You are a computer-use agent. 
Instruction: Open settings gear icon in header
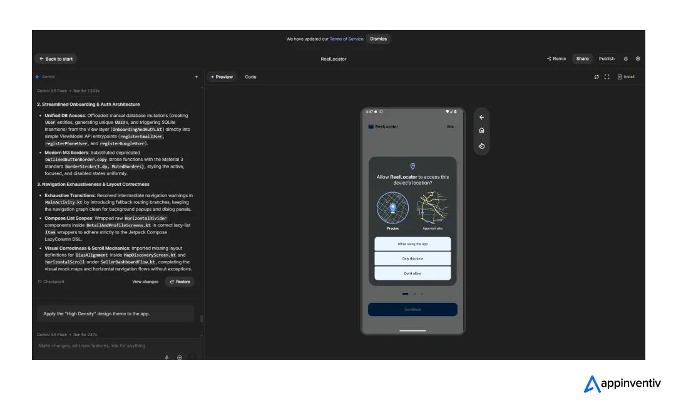pos(638,59)
